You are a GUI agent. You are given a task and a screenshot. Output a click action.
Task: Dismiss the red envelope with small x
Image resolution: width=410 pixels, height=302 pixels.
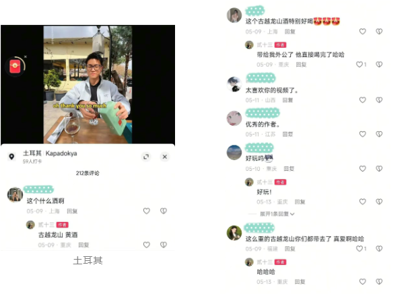coord(26,56)
